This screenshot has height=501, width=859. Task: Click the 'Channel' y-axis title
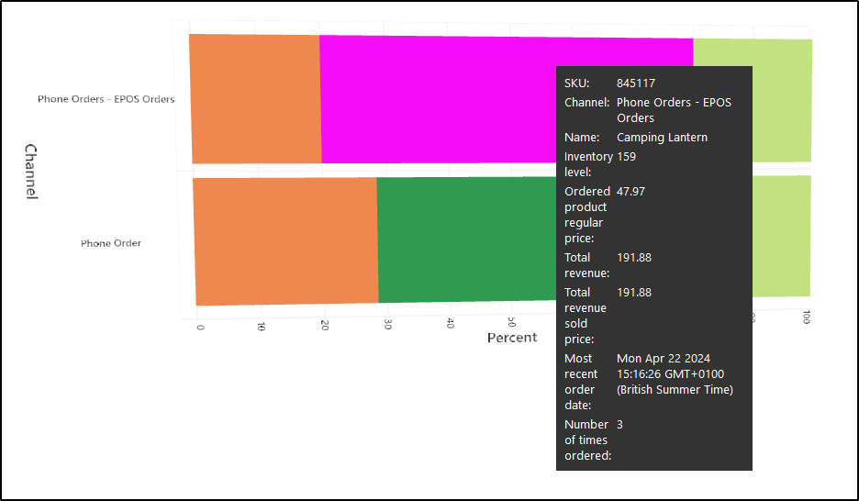[x=31, y=172]
